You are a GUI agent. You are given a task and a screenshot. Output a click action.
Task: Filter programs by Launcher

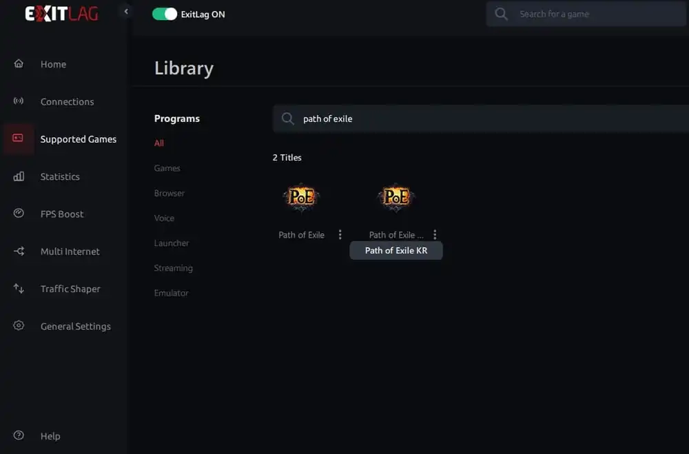point(172,243)
